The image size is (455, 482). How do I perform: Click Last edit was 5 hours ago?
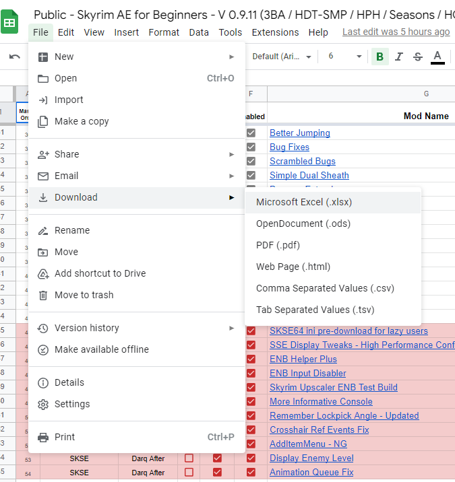pyautogui.click(x=396, y=32)
